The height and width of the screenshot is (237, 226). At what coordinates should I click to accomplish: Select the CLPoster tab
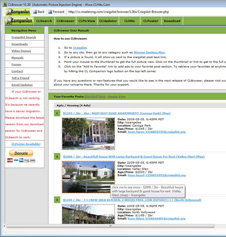click(x=151, y=21)
